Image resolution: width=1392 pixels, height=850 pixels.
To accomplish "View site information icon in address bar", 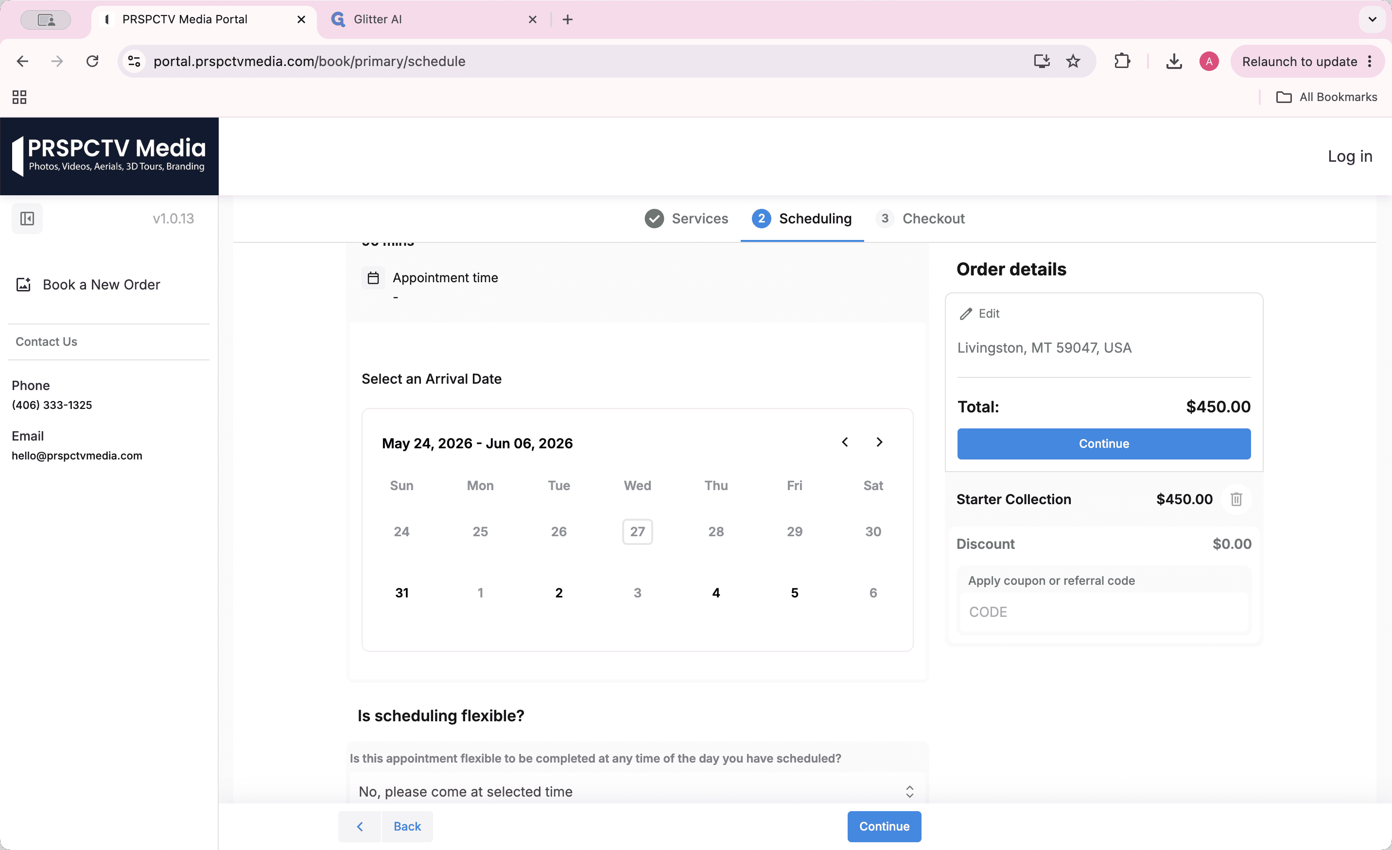I will click(x=134, y=61).
